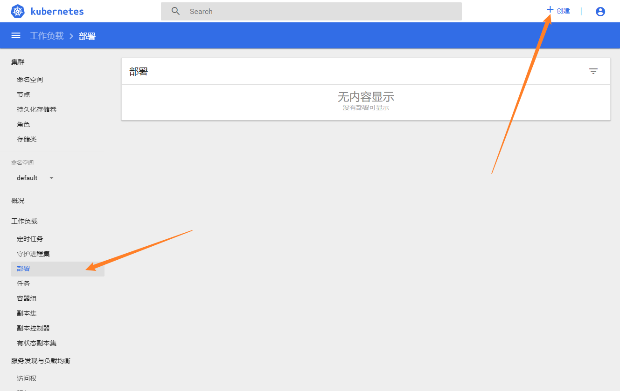Click the filter icon in 部署 card
The image size is (620, 391).
[x=593, y=71]
